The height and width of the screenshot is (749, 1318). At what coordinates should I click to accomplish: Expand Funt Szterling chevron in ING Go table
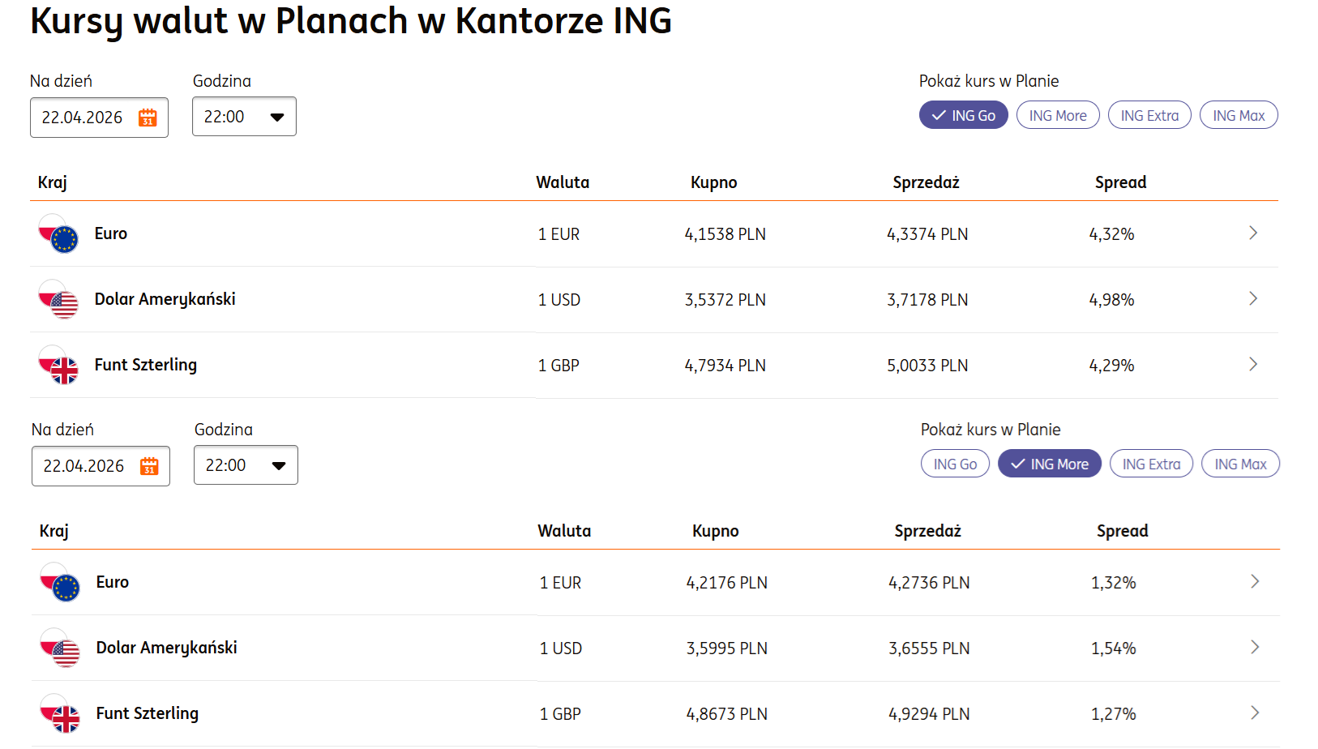[x=1252, y=365]
